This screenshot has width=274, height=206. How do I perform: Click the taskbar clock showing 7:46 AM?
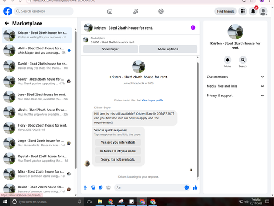point(256,202)
